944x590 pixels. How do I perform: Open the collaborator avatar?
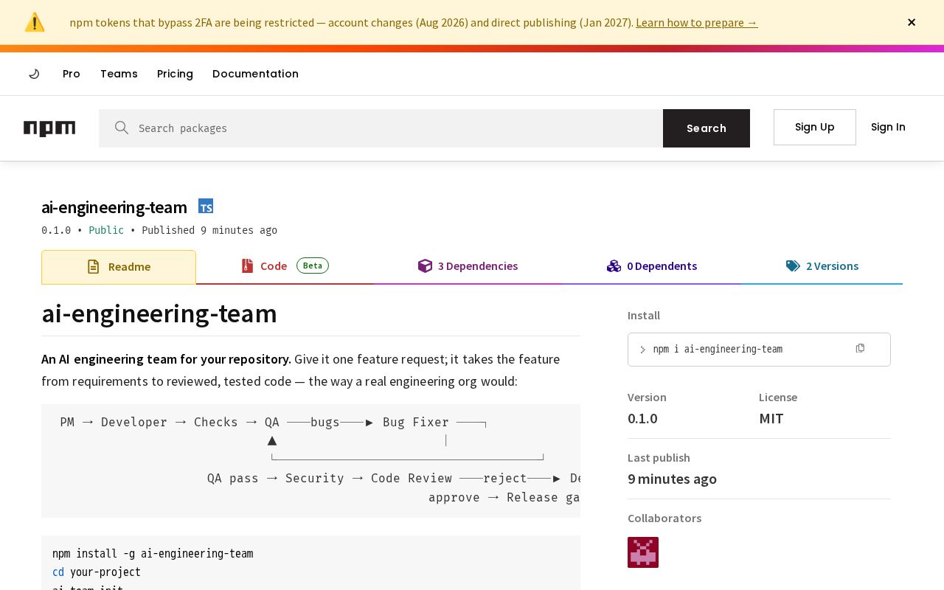[x=643, y=552]
